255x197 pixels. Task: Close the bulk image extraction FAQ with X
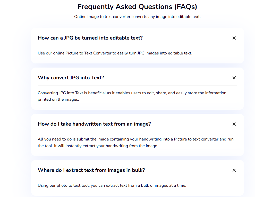[234, 170]
